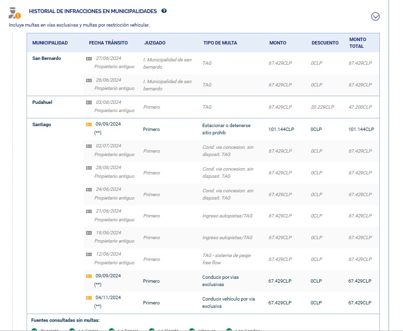Image resolution: width=403 pixels, height=331 pixels.
Task: Click orange card icon on Estacionar o detenerse row
Action: click(x=89, y=124)
